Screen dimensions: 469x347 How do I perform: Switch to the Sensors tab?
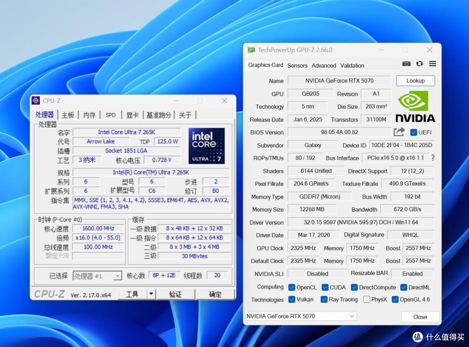[297, 65]
